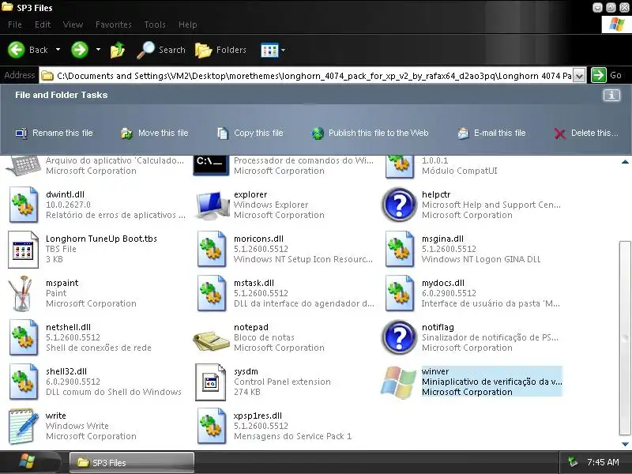Select the explorer application icon
Screen dimensions: 632x474
(211, 205)
